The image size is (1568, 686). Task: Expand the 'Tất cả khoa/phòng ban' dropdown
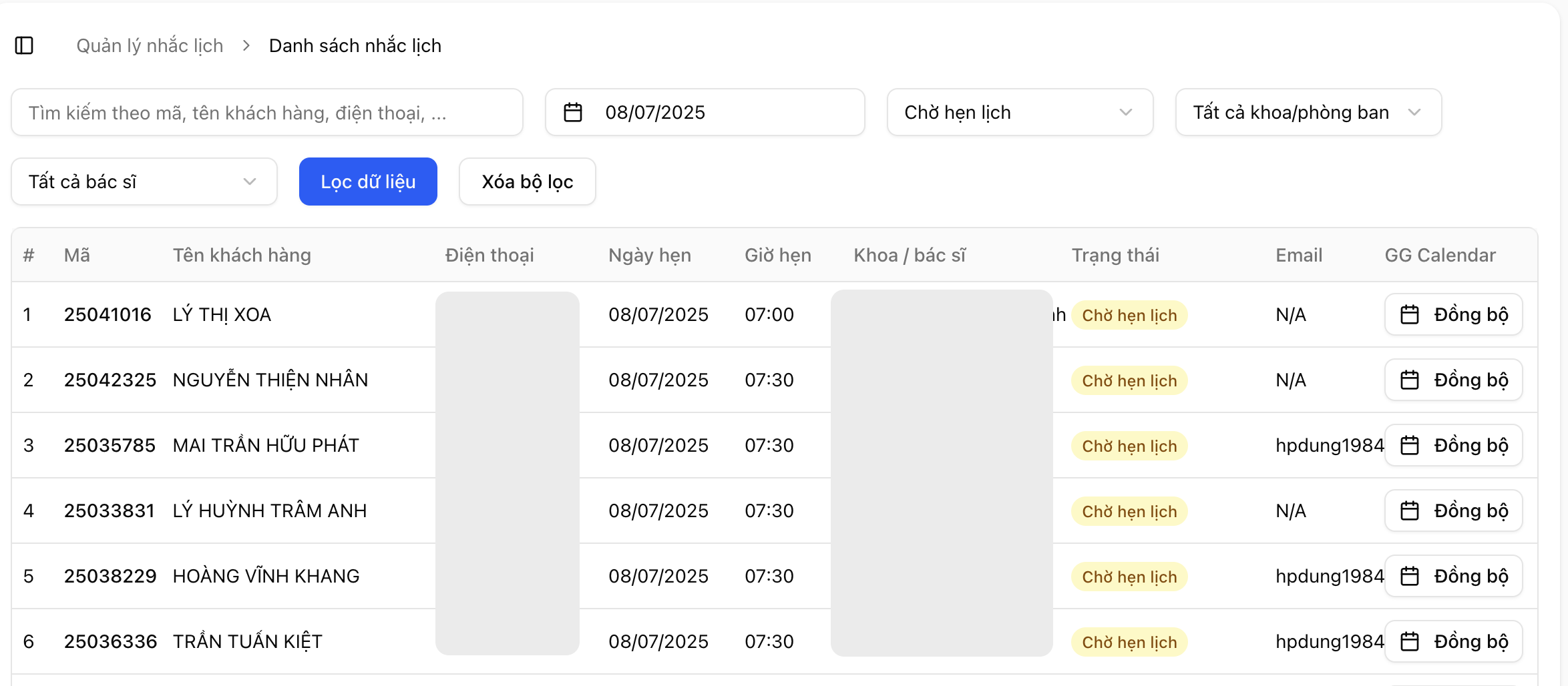click(x=1308, y=112)
